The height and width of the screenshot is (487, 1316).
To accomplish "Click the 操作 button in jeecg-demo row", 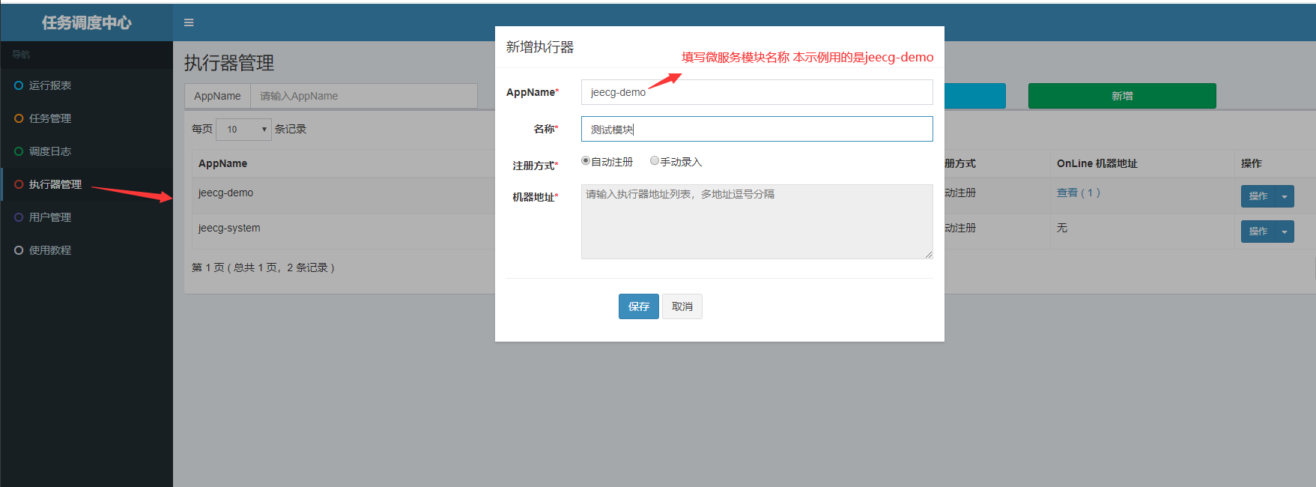I will (x=1258, y=196).
